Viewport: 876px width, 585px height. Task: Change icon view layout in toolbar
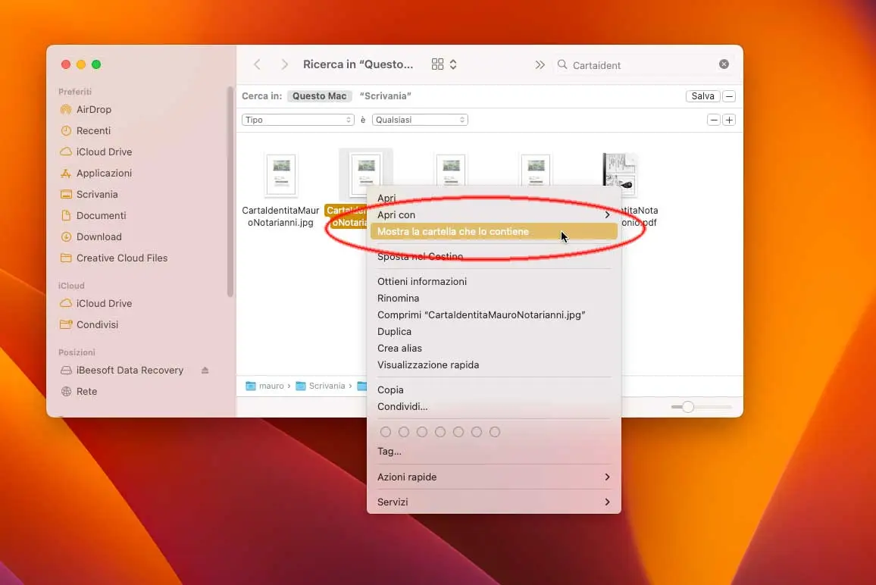click(444, 64)
